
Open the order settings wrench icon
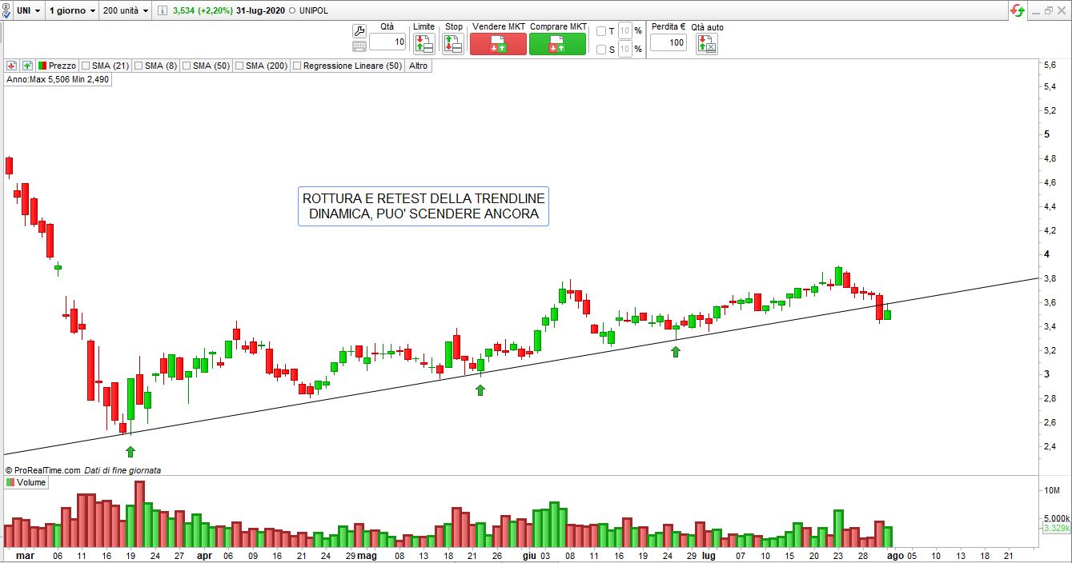pos(359,30)
